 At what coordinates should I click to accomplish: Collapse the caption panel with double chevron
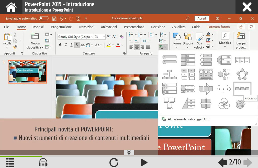click(129, 152)
